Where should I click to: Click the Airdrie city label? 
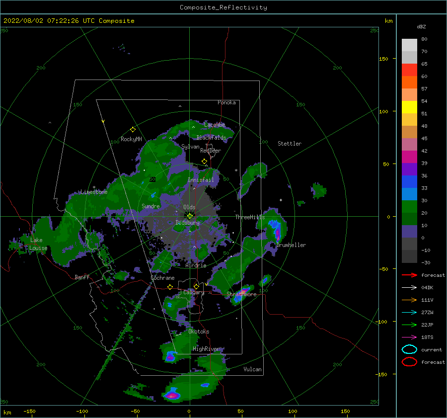click(x=196, y=265)
